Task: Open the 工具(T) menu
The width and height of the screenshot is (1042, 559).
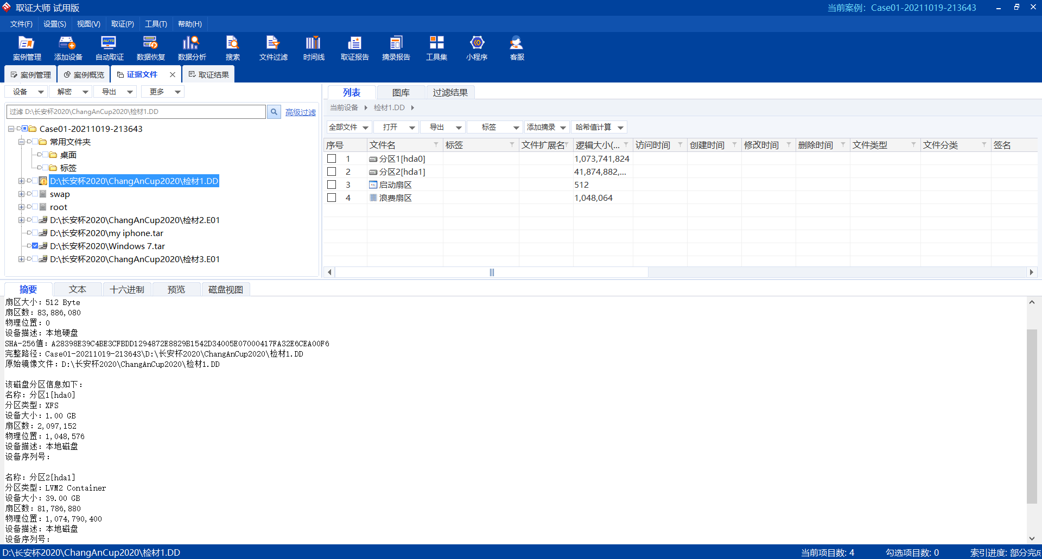Action: pos(156,24)
